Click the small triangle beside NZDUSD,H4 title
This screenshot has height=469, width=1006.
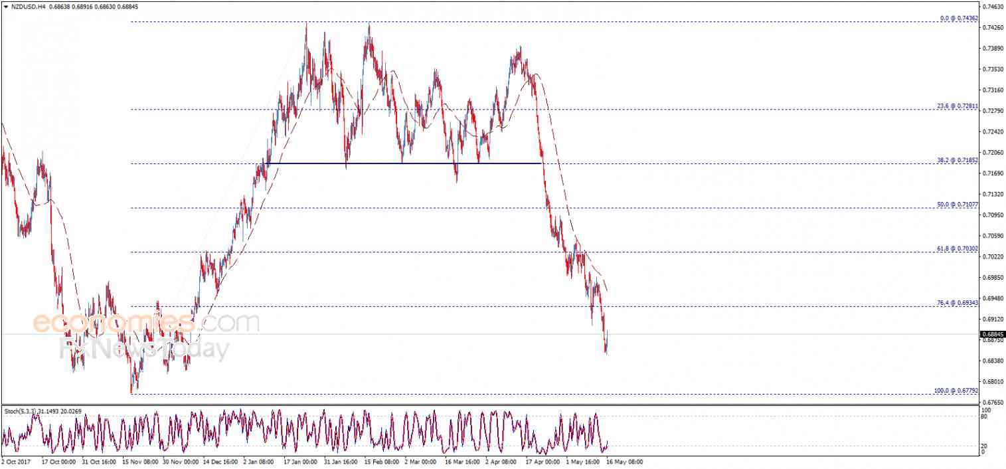click(x=6, y=7)
